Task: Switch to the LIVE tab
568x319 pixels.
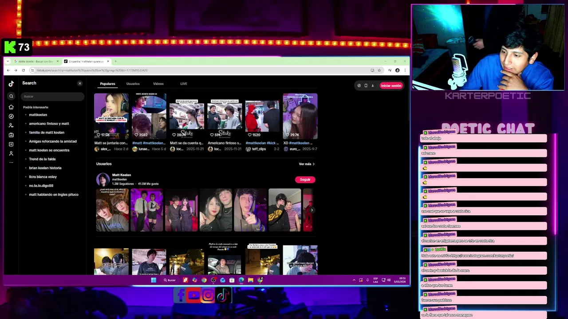Action: pos(184,84)
